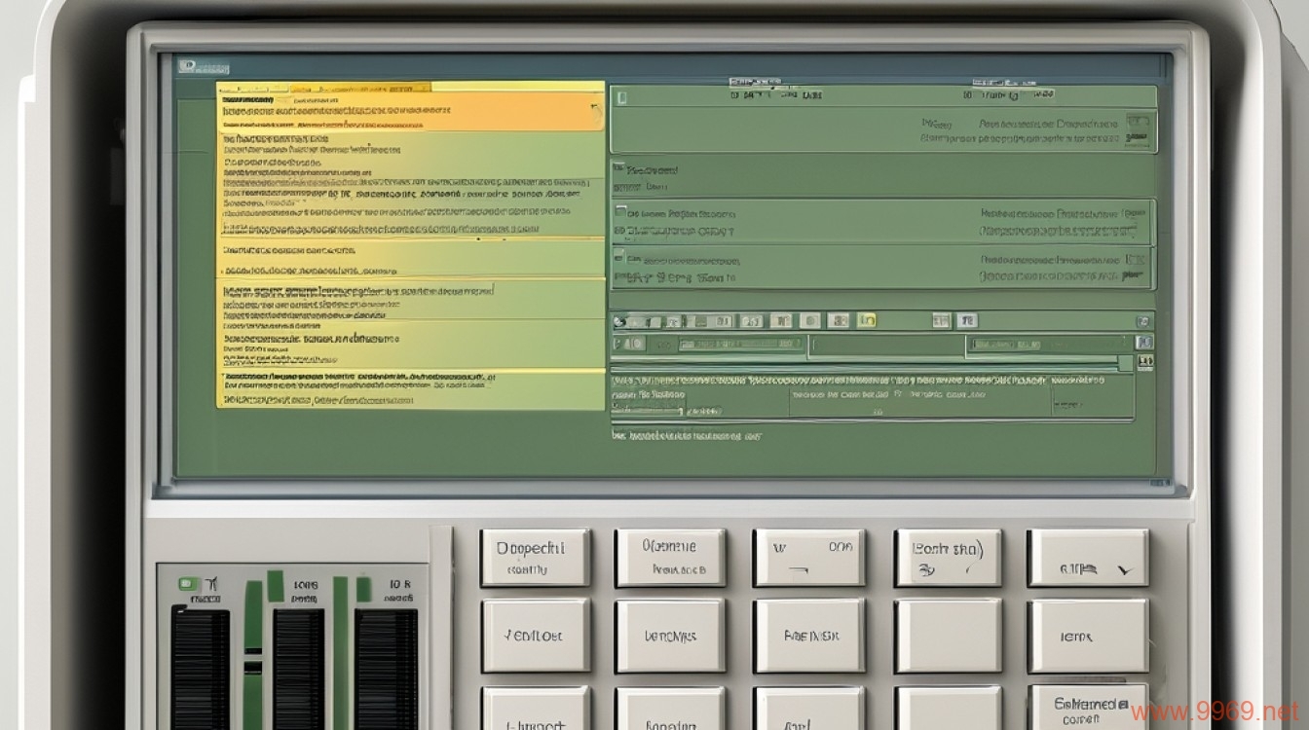Click the rightmost black fader slot
The image size is (1309, 730).
tap(385, 669)
